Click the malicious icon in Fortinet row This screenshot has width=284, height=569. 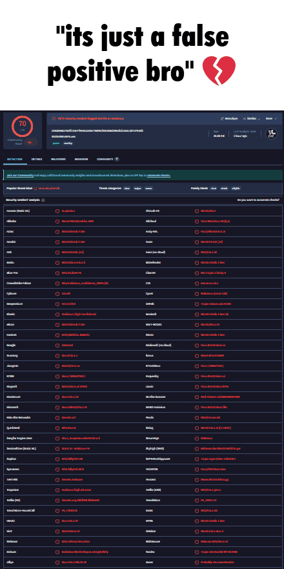[x=57, y=335]
